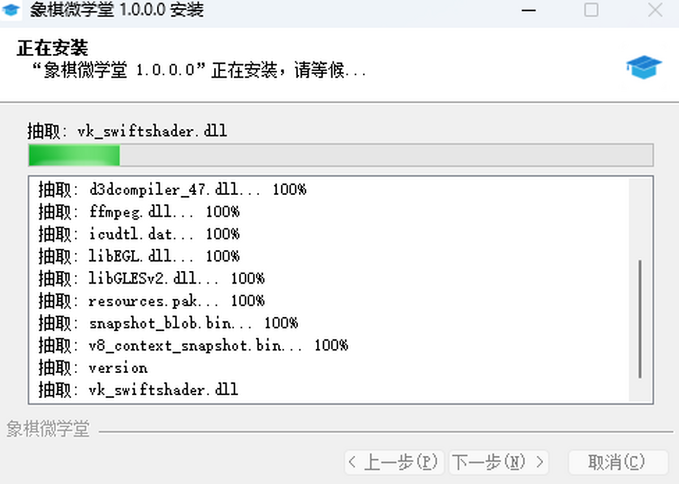The width and height of the screenshot is (679, 484).
Task: Select log line libGLESv2.dll... 100%
Action: pyautogui.click(x=152, y=278)
